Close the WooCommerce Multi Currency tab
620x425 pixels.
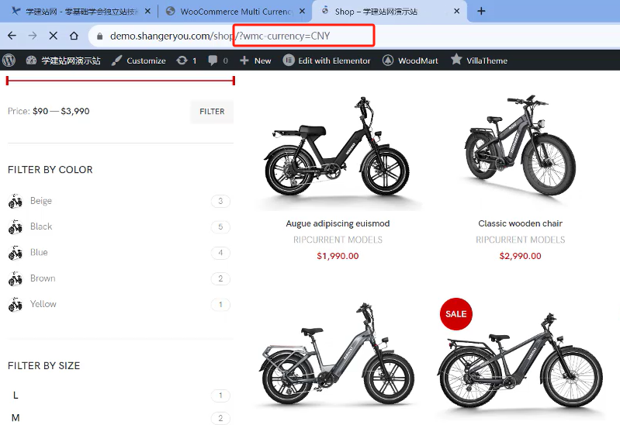coord(300,12)
